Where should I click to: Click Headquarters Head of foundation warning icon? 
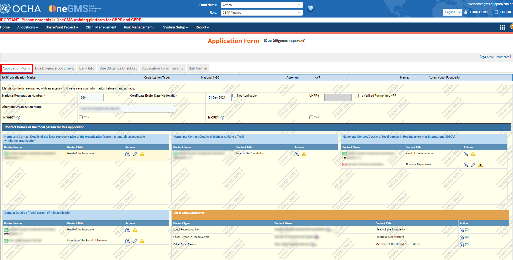[x=473, y=154]
